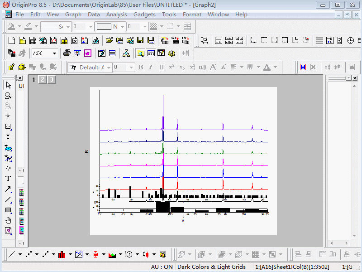The height and width of the screenshot is (272, 362).
Task: Toggle Bold text formatting
Action: [x=140, y=68]
